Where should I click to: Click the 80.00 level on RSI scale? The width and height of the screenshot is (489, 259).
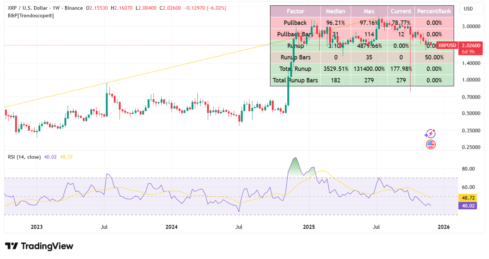(469, 169)
